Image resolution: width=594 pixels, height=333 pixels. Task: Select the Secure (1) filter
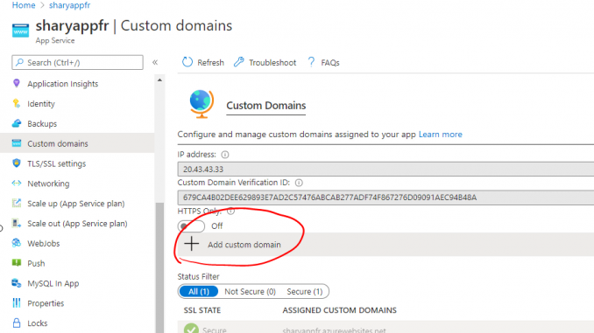pyautogui.click(x=305, y=291)
